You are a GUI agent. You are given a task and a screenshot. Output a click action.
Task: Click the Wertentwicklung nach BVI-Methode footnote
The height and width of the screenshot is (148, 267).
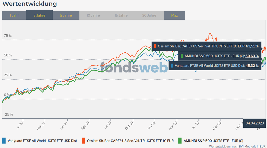tap(238, 146)
